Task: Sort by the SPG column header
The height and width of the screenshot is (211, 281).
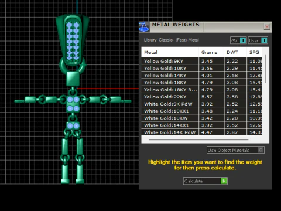Action: coord(254,52)
